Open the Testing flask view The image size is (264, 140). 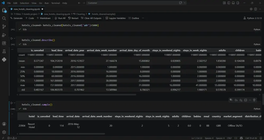pos(4,51)
